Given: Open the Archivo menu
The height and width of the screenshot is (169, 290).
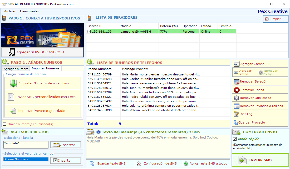Looking at the screenshot, I should [10, 11].
